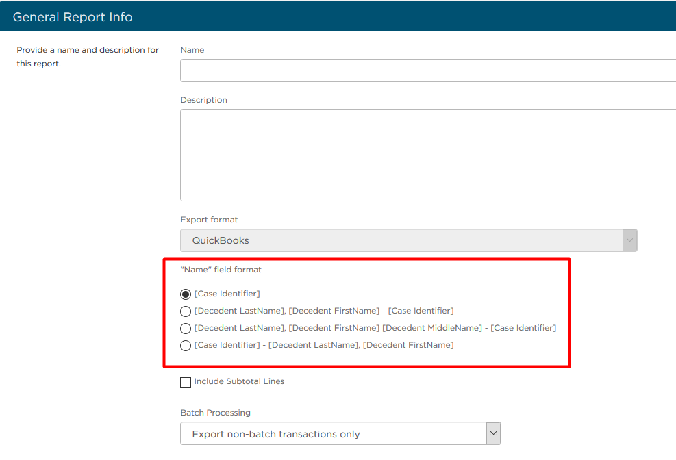Click the "Provide a name and description" helper text
The width and height of the screenshot is (676, 460).
(x=88, y=56)
